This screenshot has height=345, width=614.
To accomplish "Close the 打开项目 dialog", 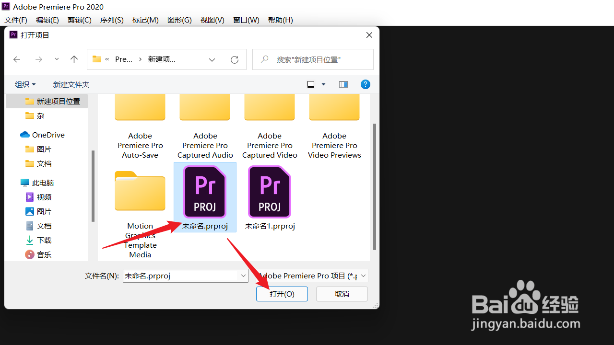I will (369, 35).
